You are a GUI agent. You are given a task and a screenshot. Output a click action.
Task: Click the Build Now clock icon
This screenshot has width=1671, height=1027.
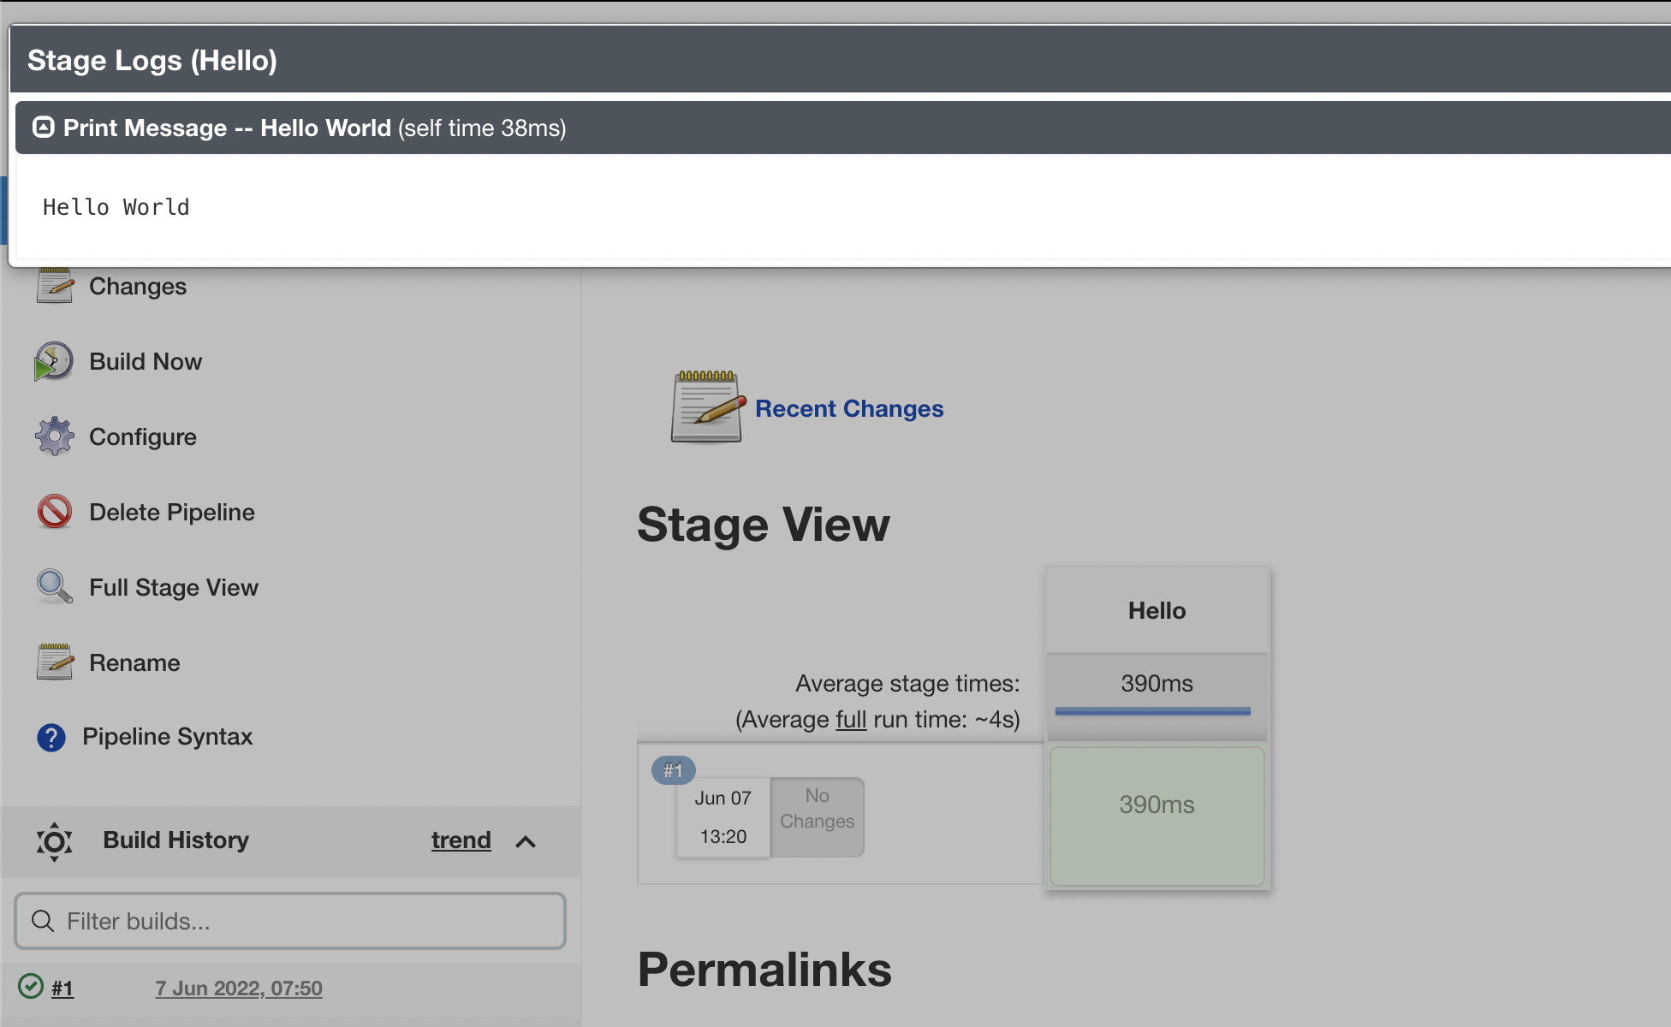pos(54,361)
